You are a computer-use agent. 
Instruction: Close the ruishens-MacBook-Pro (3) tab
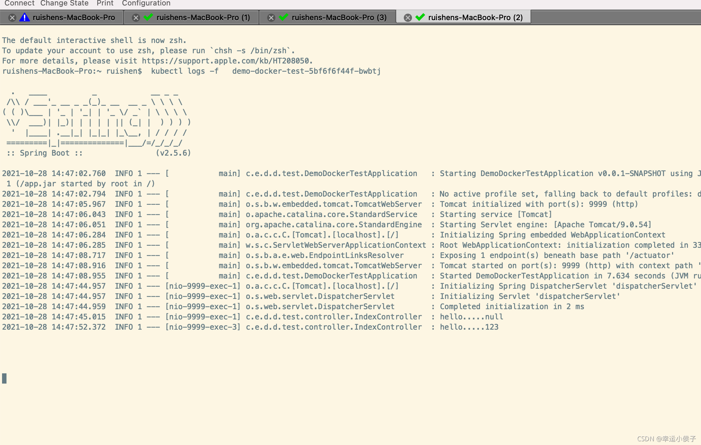point(271,18)
